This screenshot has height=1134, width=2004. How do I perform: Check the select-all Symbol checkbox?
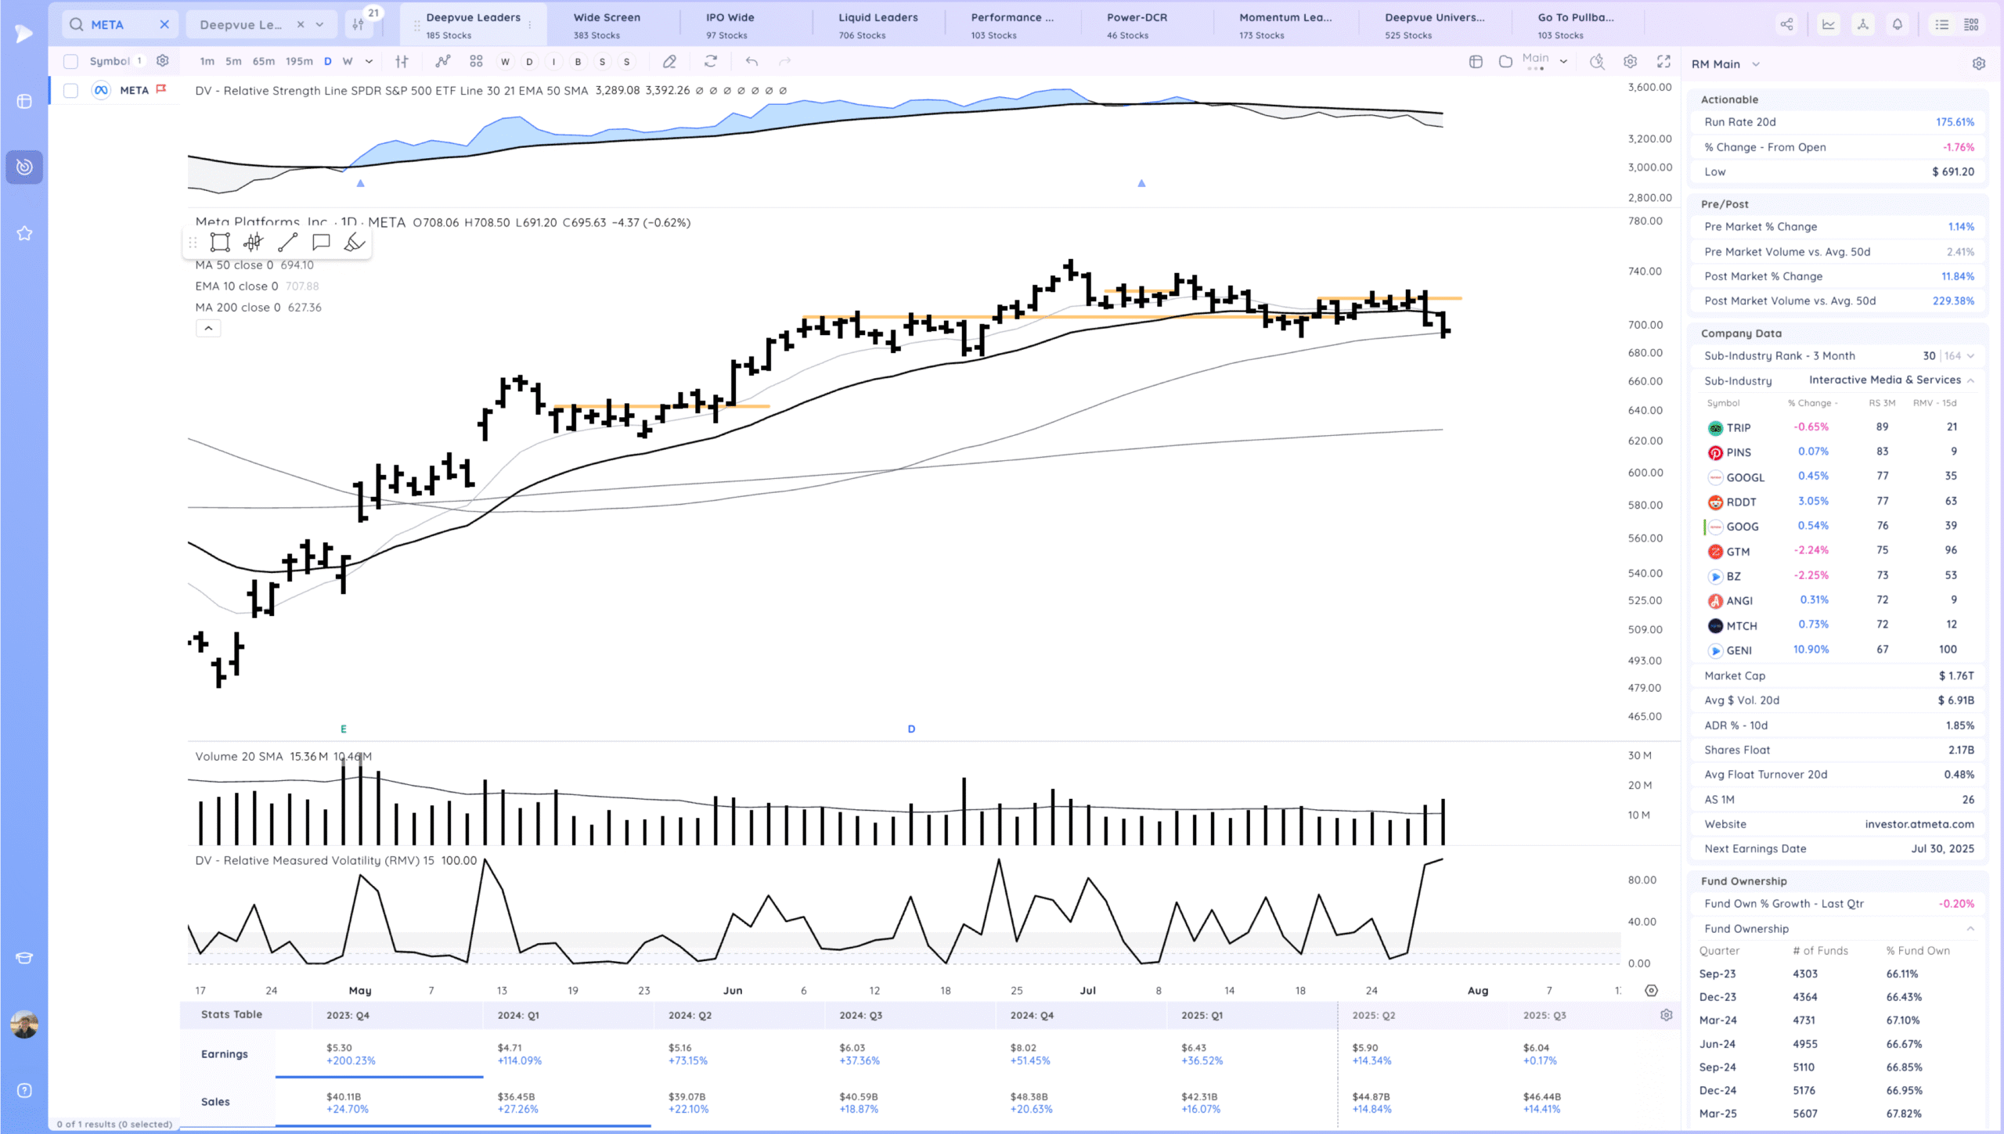pyautogui.click(x=70, y=61)
